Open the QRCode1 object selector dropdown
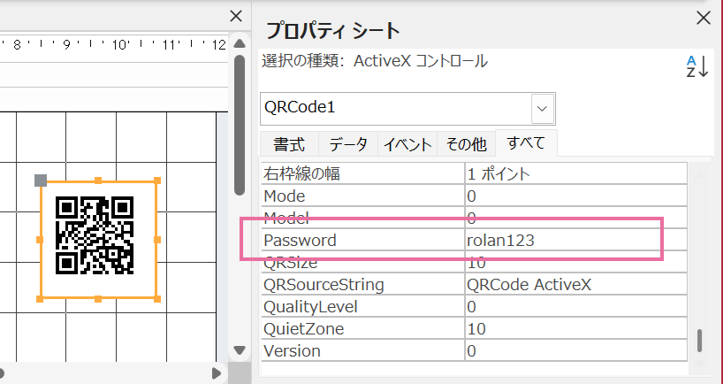Screen dimensions: 723x384 tap(543, 109)
